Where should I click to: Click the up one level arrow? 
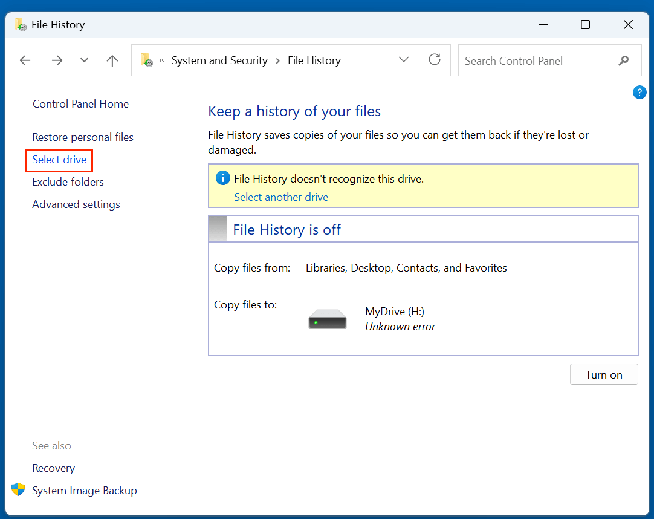click(x=112, y=60)
